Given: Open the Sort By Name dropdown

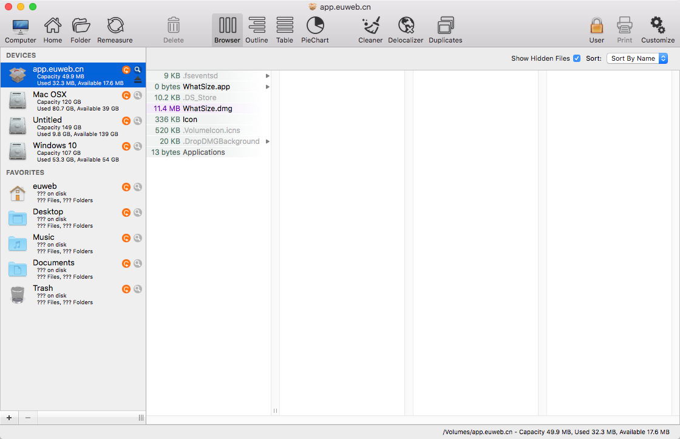Looking at the screenshot, I should pyautogui.click(x=637, y=58).
